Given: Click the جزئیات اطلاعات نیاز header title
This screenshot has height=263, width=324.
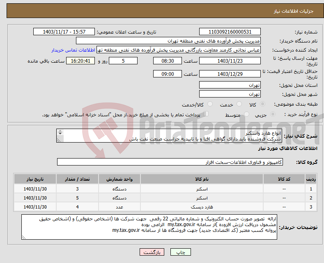Looking at the screenshot, I should (294, 11).
